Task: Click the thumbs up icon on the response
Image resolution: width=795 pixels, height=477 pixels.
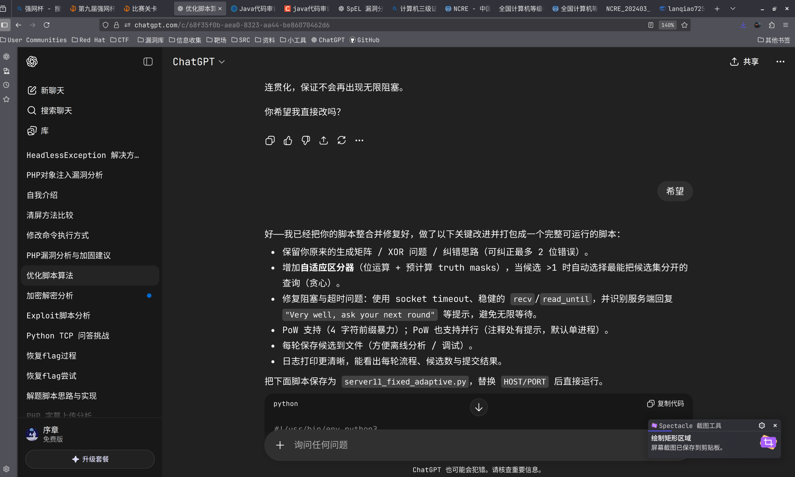Action: [x=287, y=140]
